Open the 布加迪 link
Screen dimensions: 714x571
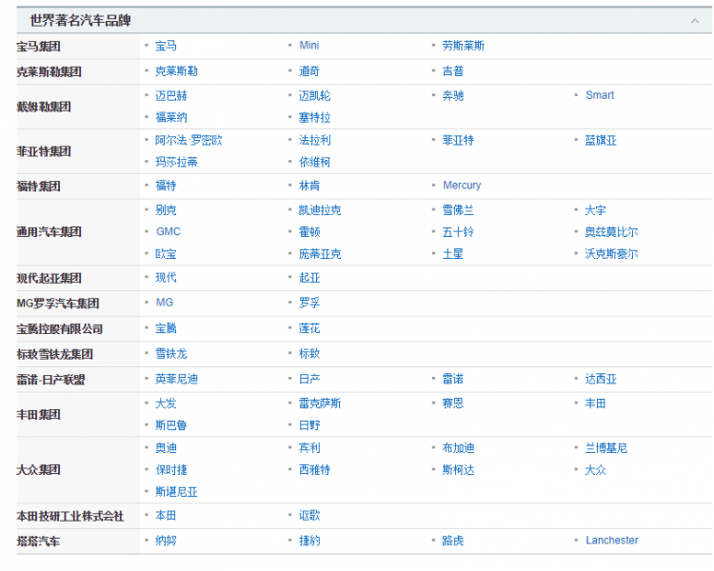point(458,448)
